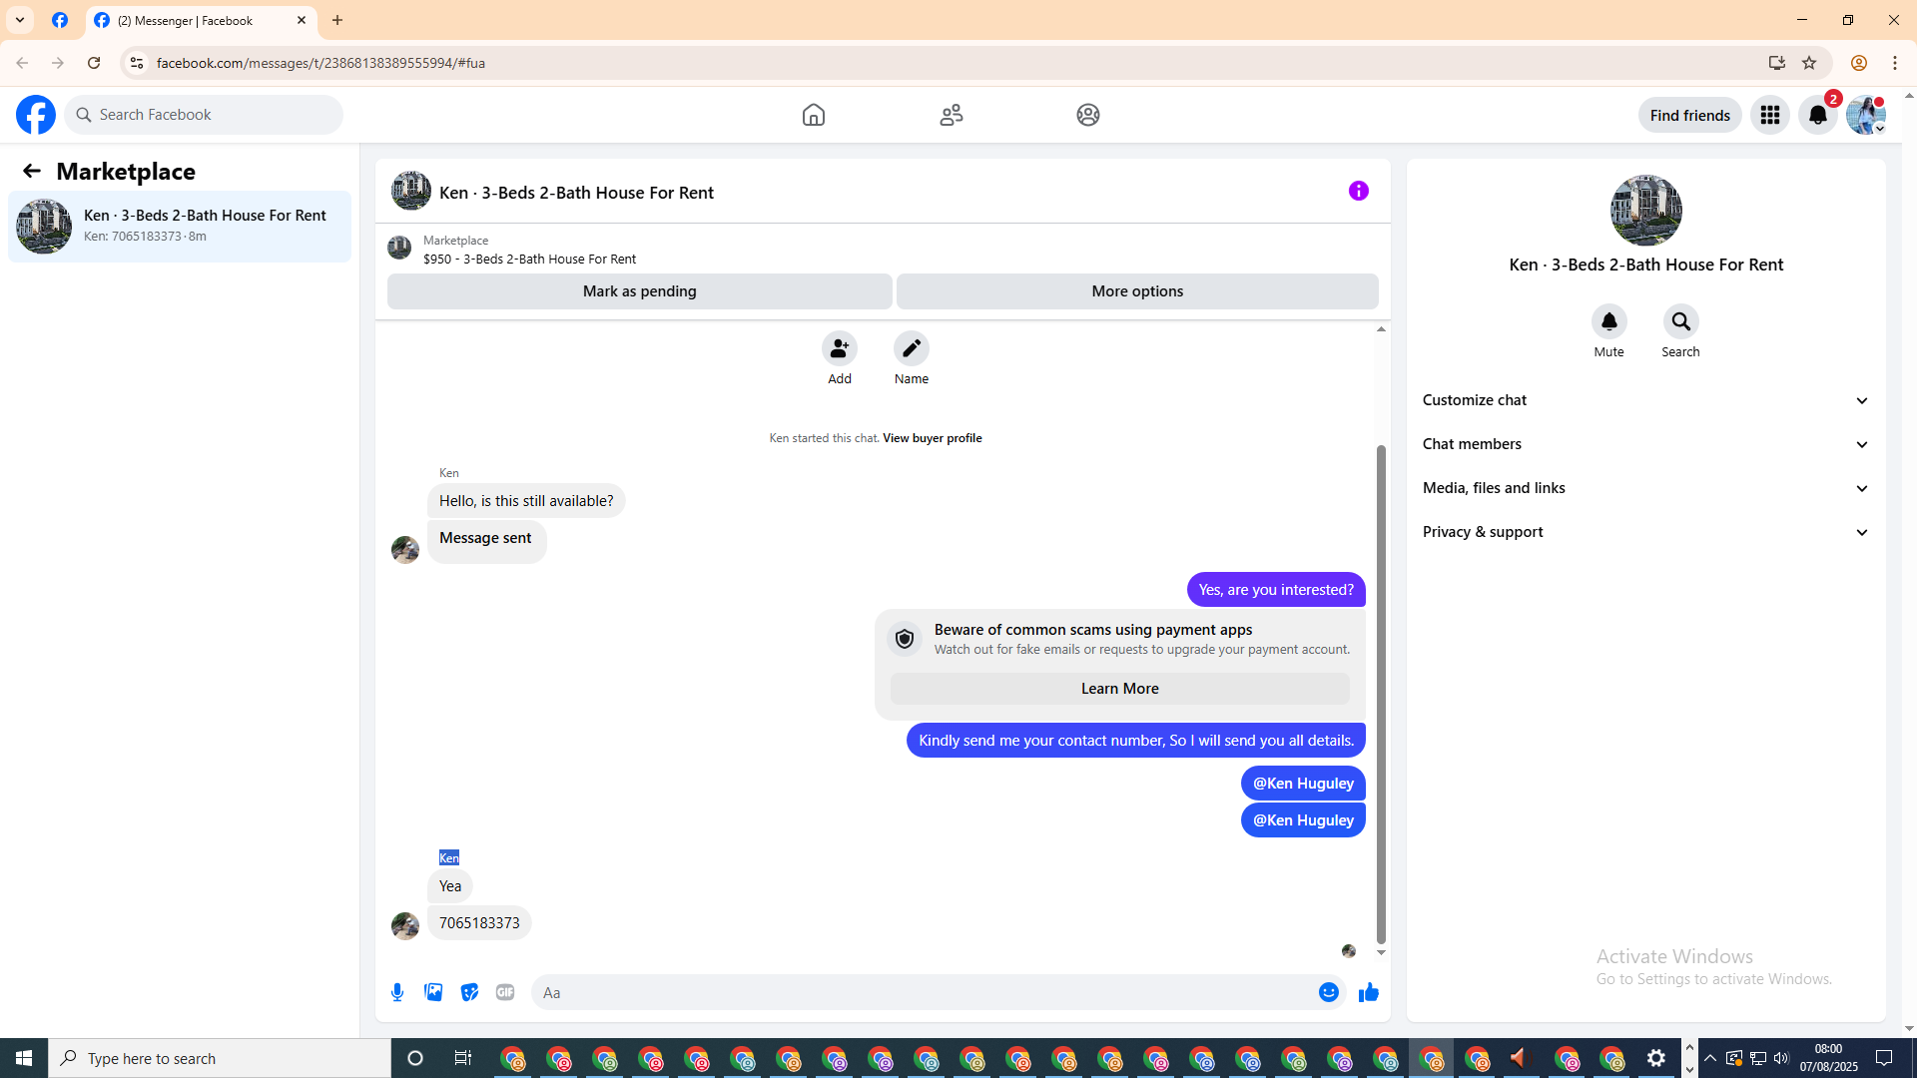Screen dimensions: 1917x1078
Task: Open the Home feed icon
Action: 814,115
